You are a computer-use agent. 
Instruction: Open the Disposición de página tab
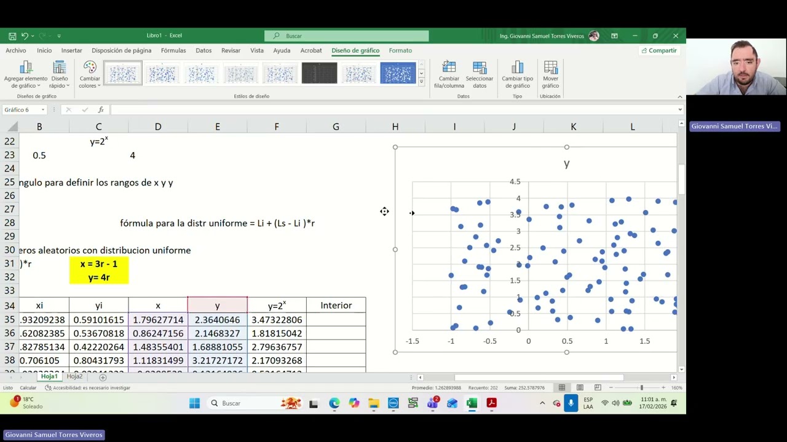[x=121, y=50]
